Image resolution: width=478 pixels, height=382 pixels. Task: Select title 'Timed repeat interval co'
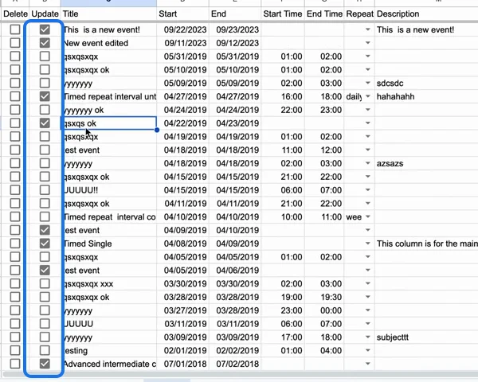[x=109, y=217]
